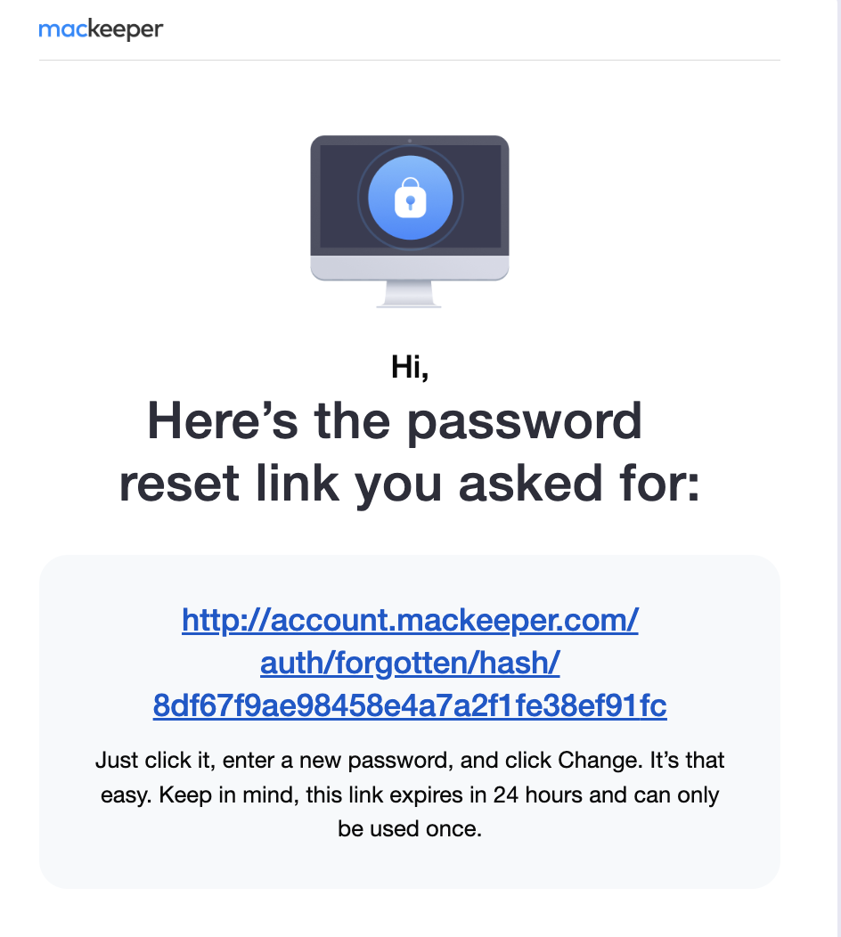Open the account.mackeeper.com reset link
841x937 pixels.
[410, 620]
